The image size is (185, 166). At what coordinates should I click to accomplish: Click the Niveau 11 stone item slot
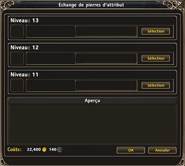[17, 86]
